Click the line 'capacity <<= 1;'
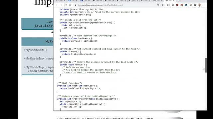The height and width of the screenshot is (119, 213). coord(72,107)
